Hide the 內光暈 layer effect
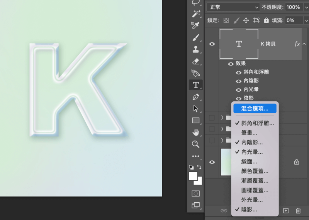The width and height of the screenshot is (309, 220). 239,89
